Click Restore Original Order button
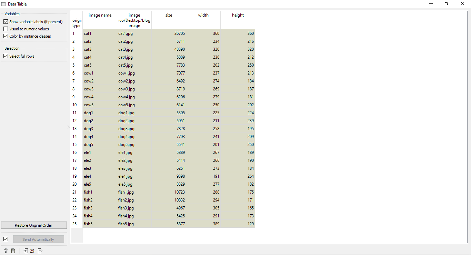The image size is (471, 255). [x=34, y=225]
